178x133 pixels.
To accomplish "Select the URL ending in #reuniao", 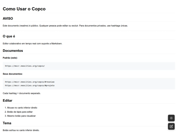I will tap(30, 82).
